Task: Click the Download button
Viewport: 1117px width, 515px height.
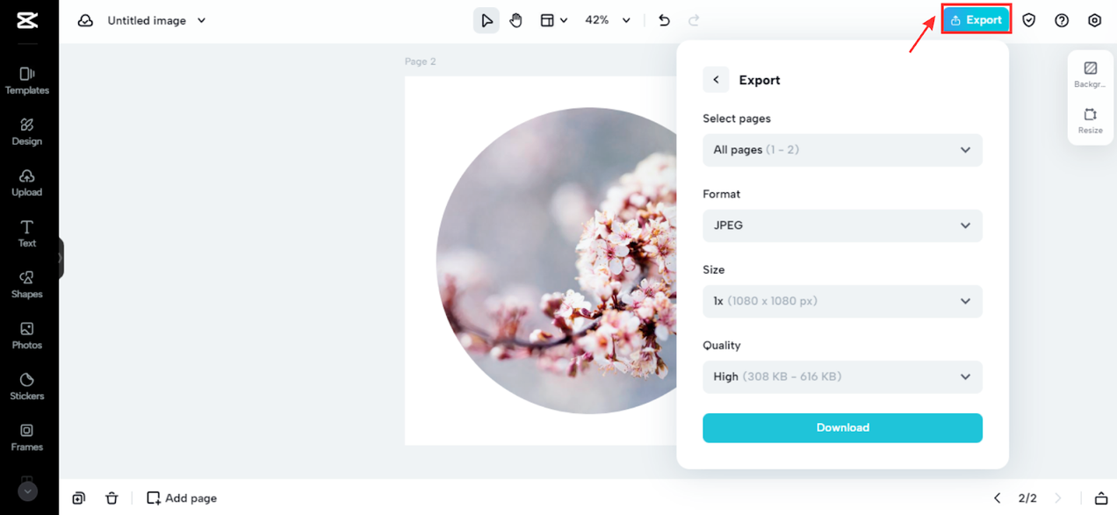Action: coord(842,427)
